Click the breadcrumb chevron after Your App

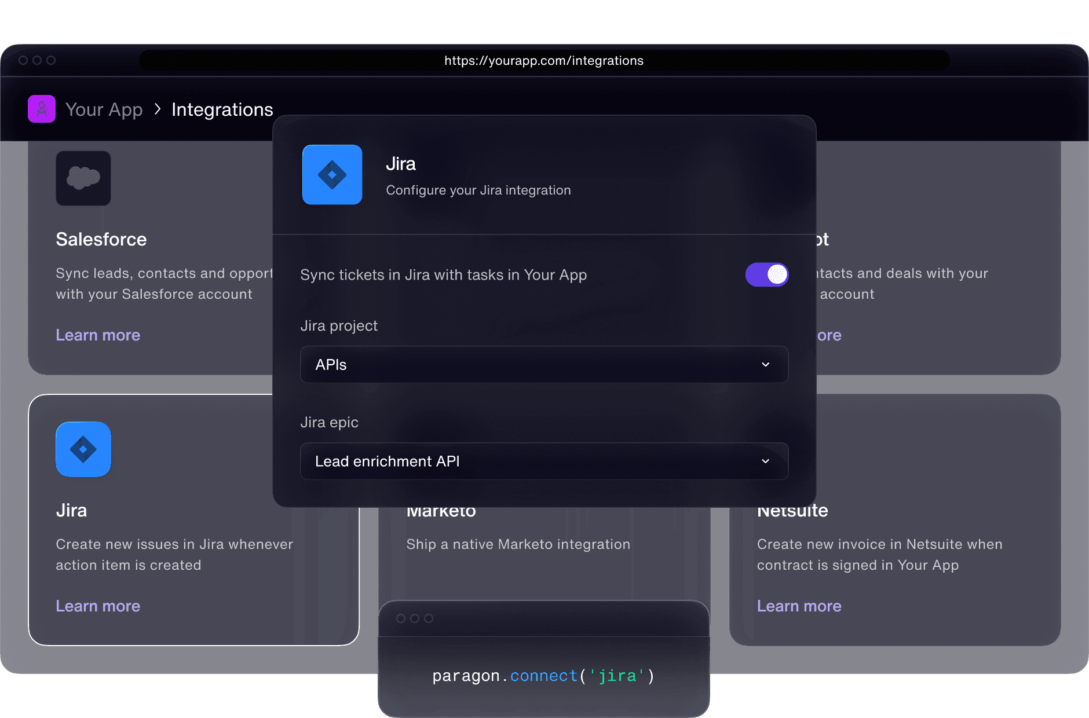tap(158, 109)
